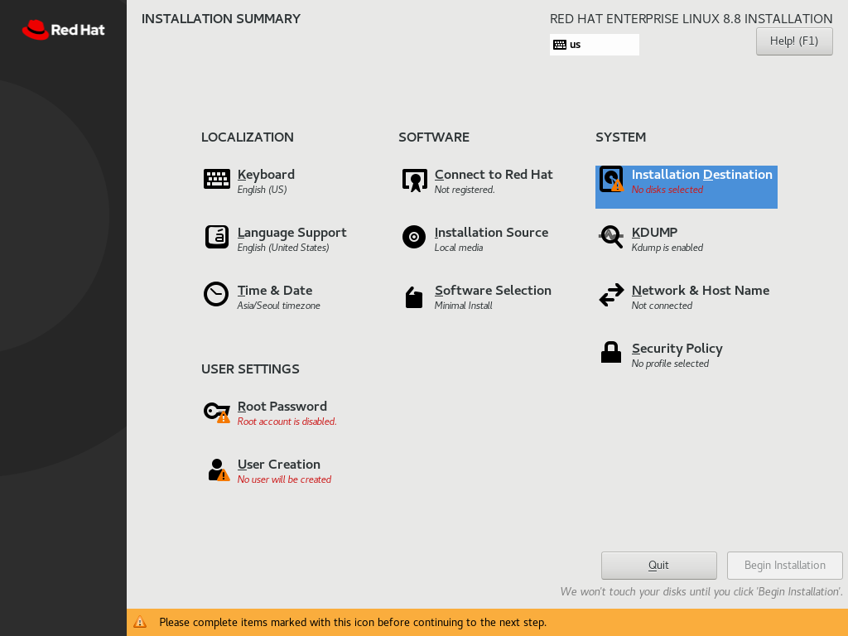Click the warning icon in the bottom bar

140,622
